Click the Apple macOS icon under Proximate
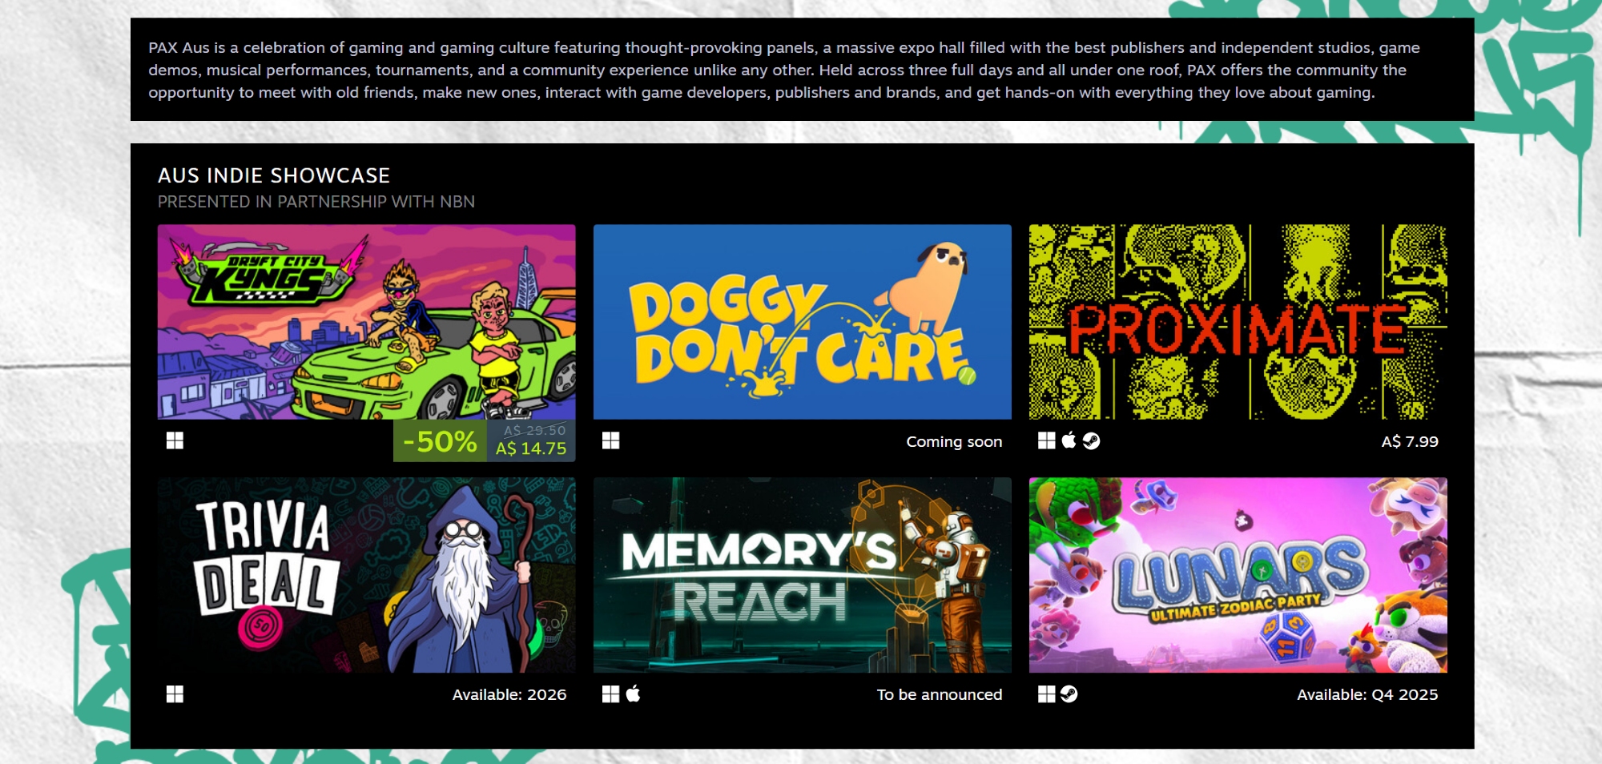The width and height of the screenshot is (1602, 764). [x=1069, y=440]
